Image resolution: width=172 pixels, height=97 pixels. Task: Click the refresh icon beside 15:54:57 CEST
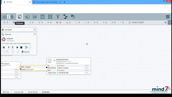(130, 22)
